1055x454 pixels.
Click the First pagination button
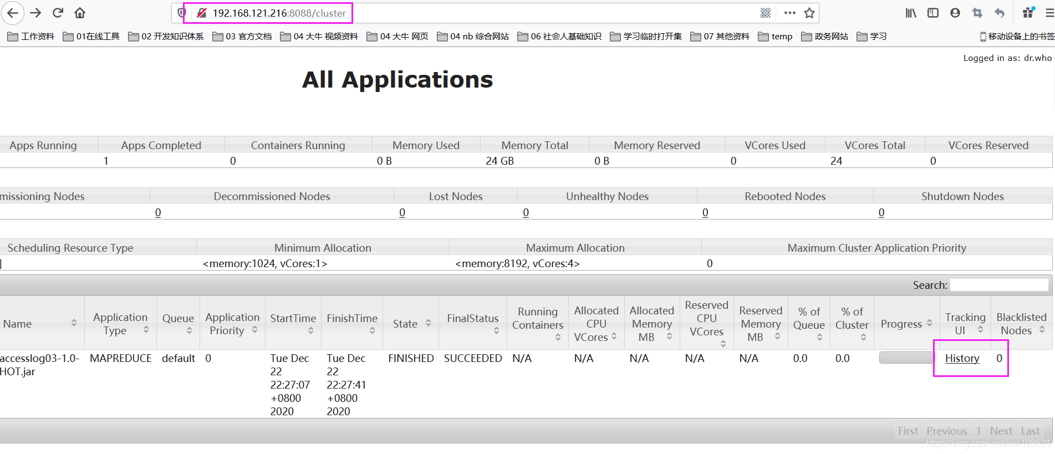click(x=908, y=431)
